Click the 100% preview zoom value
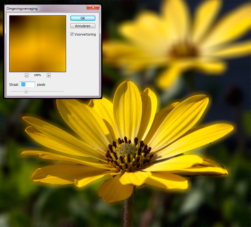The image size is (251, 227). pos(38,75)
